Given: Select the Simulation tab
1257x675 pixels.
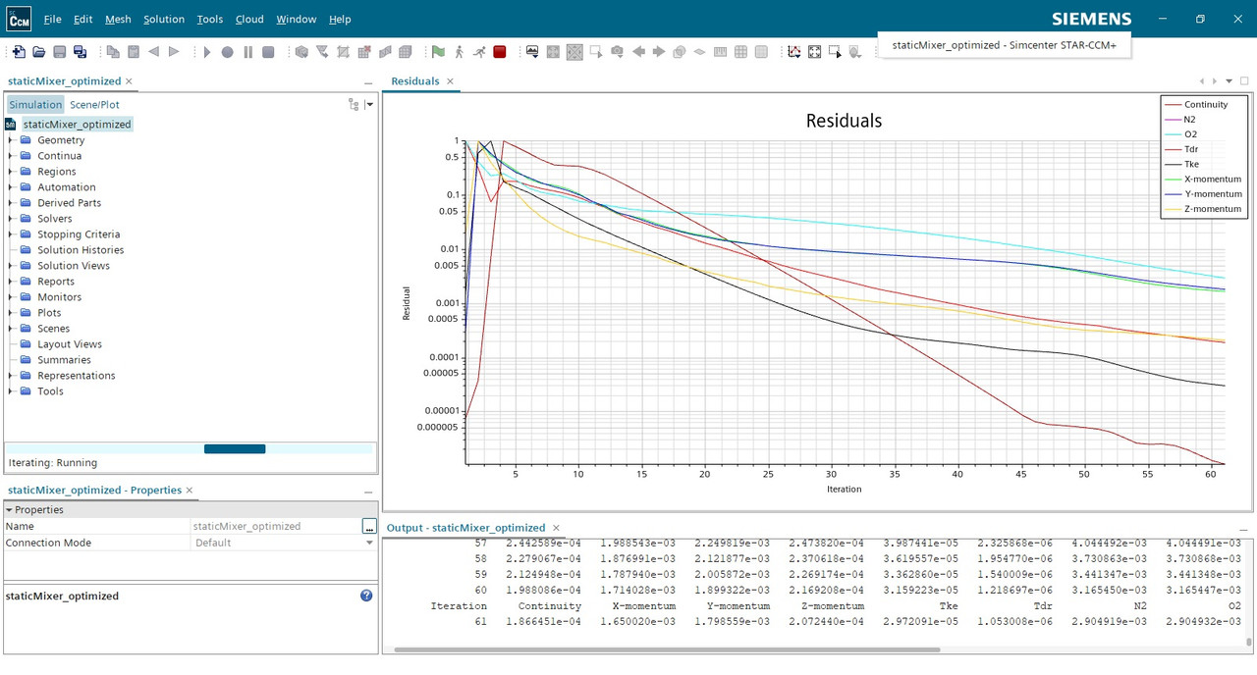Looking at the screenshot, I should pos(35,105).
